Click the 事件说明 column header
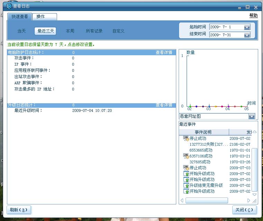This screenshot has width=263, height=221. (204, 132)
